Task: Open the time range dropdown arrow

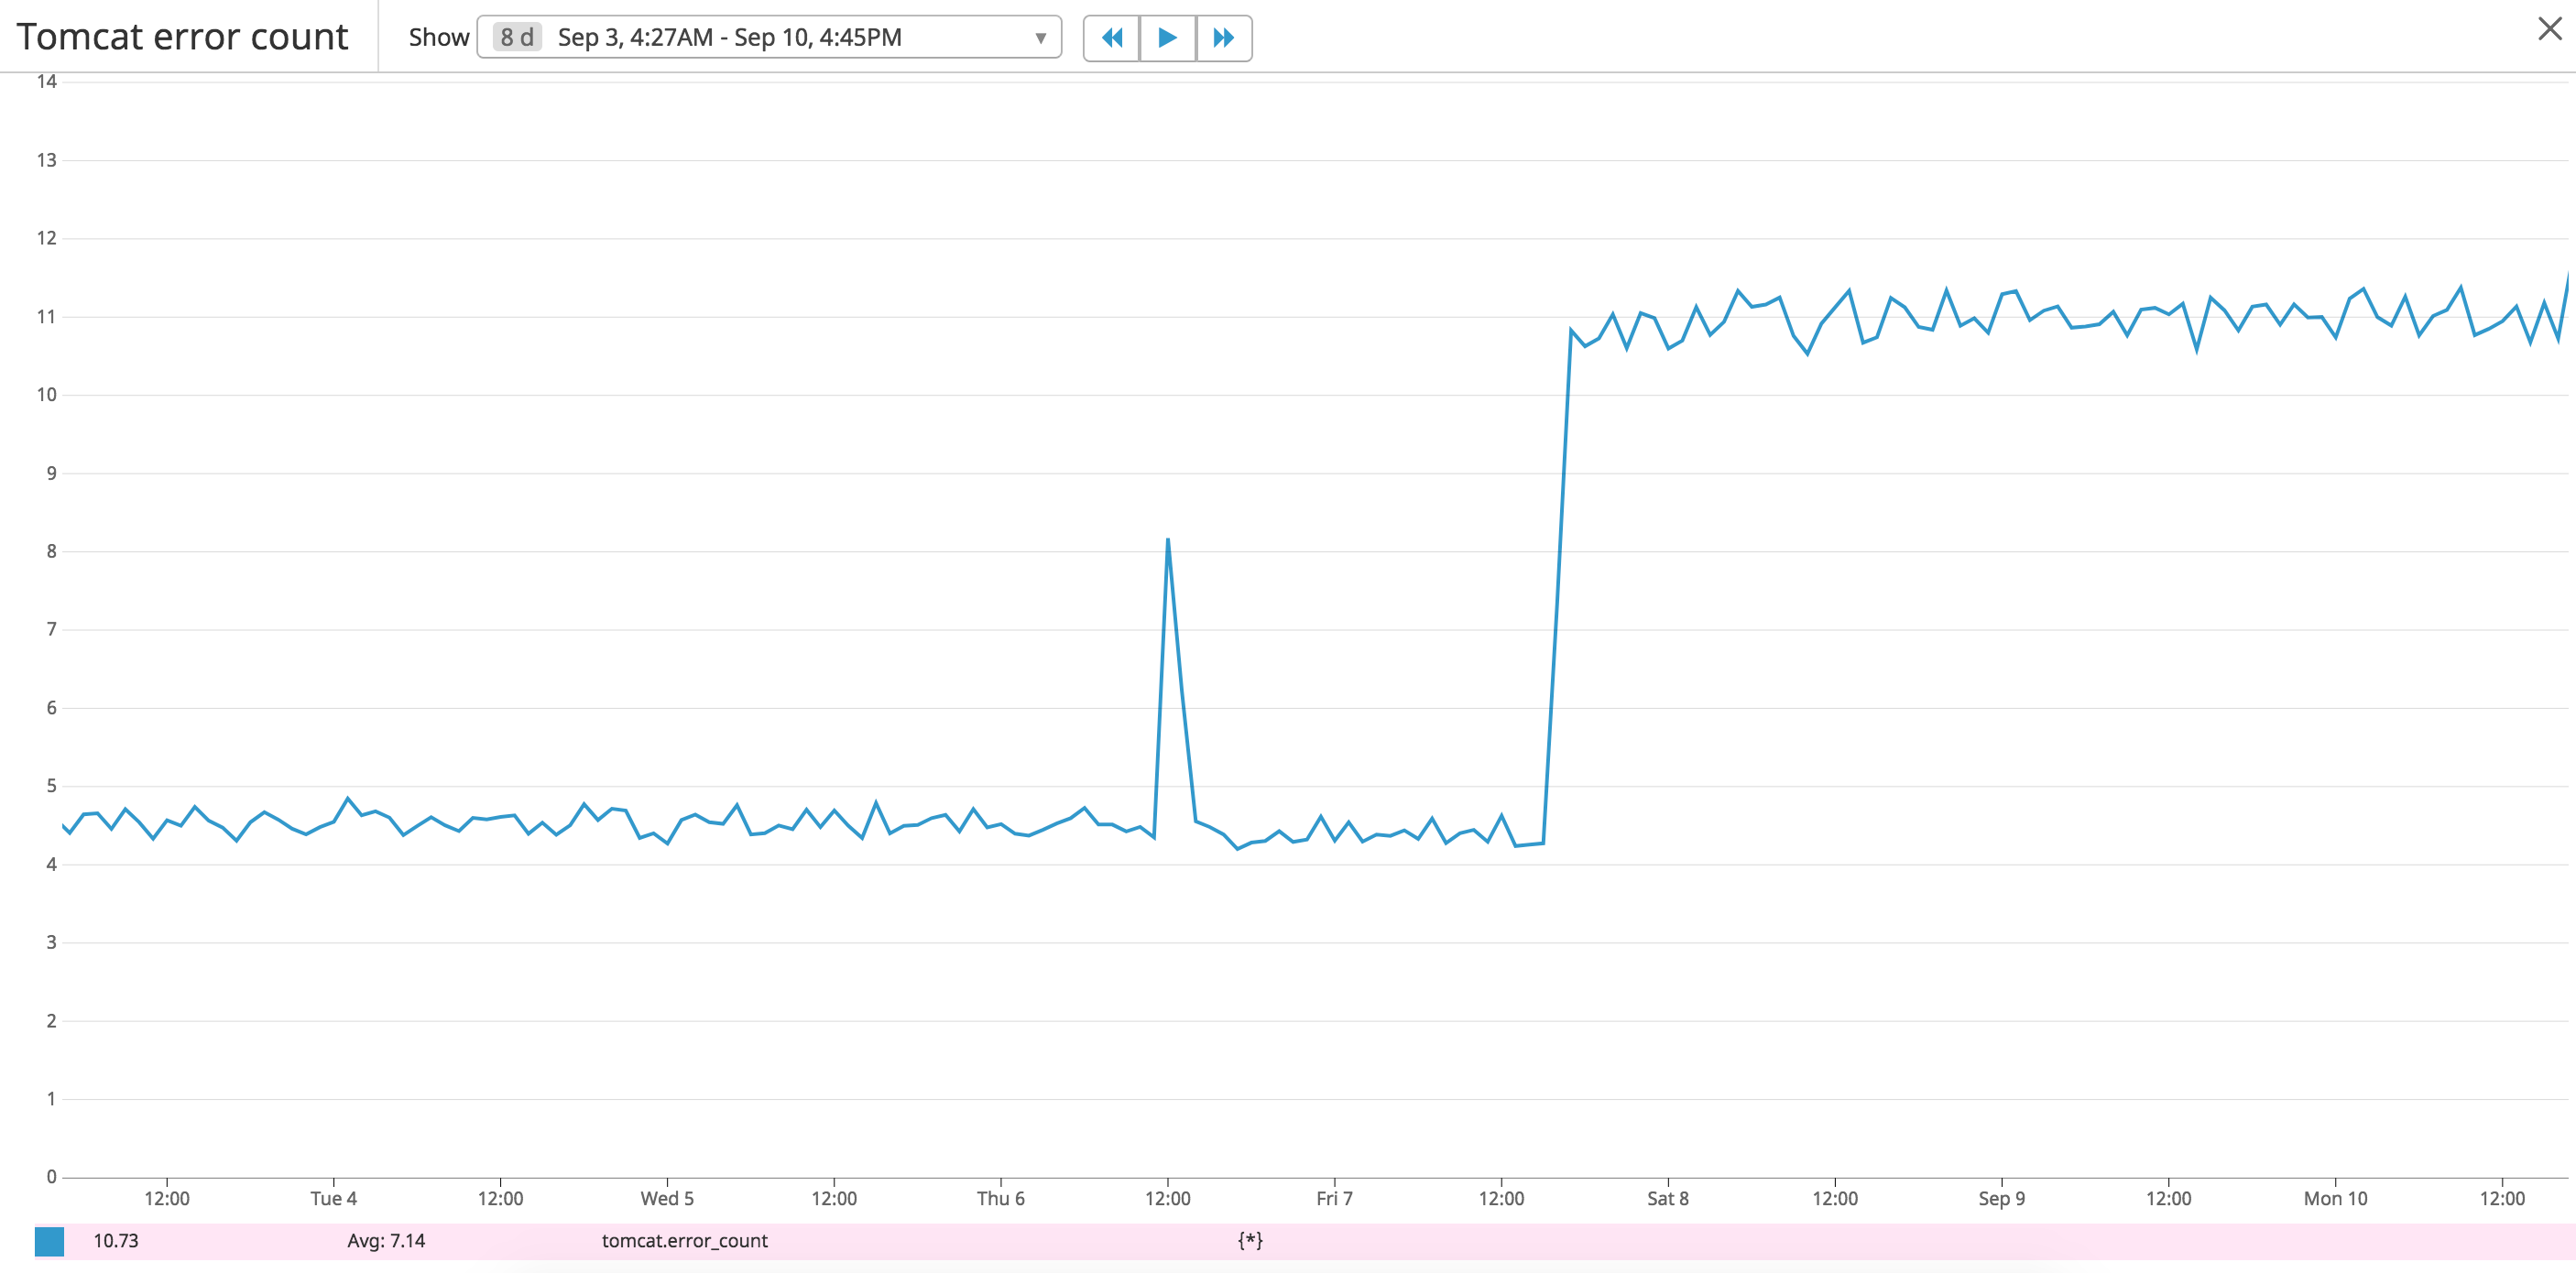Action: 1042,38
